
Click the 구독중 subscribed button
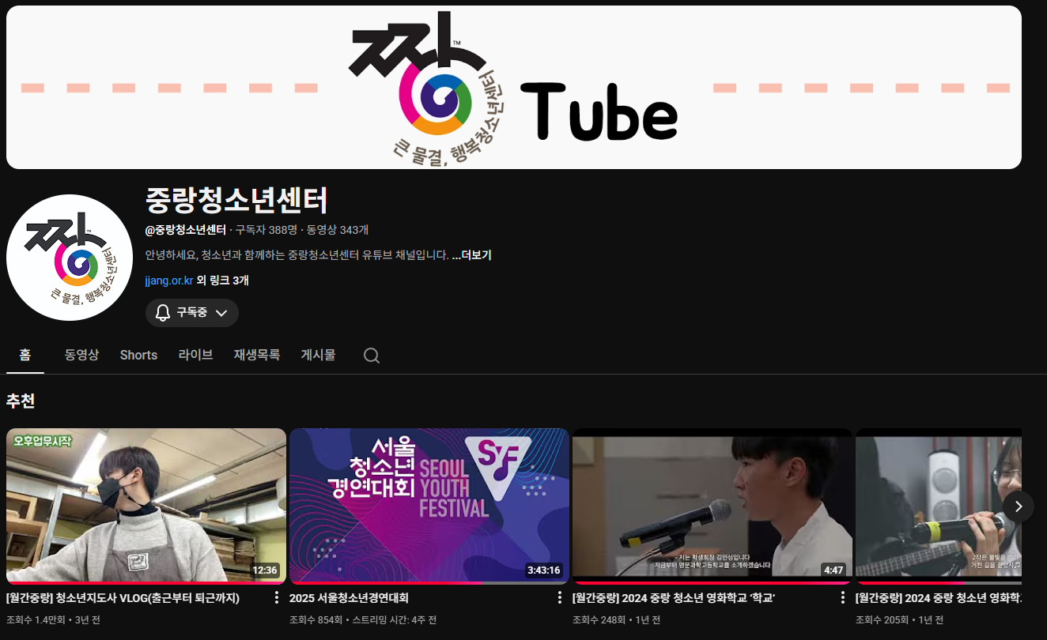point(192,313)
